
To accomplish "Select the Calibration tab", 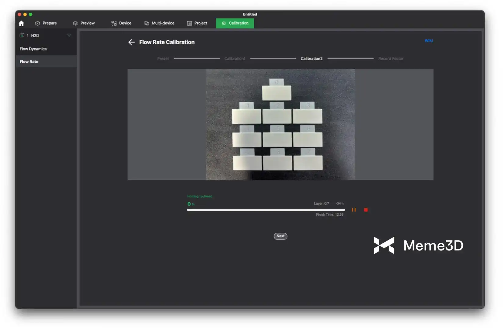I will (x=235, y=23).
